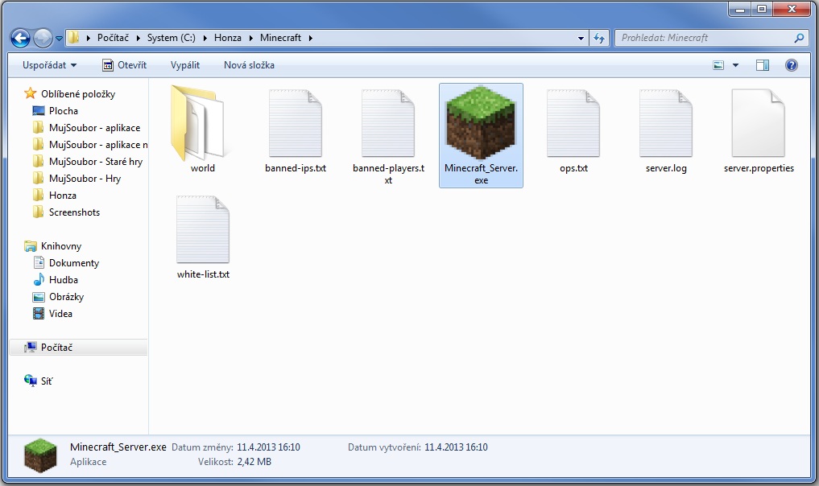The width and height of the screenshot is (819, 486).
Task: Click the refresh icon next to address bar
Action: click(599, 37)
